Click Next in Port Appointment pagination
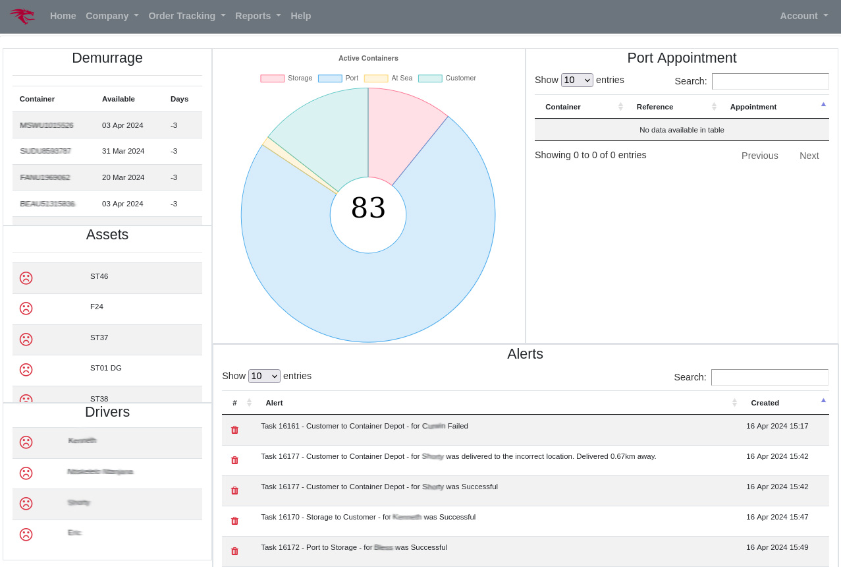The height and width of the screenshot is (567, 841). coord(809,156)
